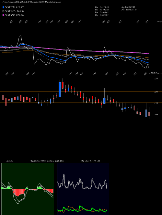Click the 128 price axis label
This screenshot has width=162, height=215.
click(x=156, y=79)
